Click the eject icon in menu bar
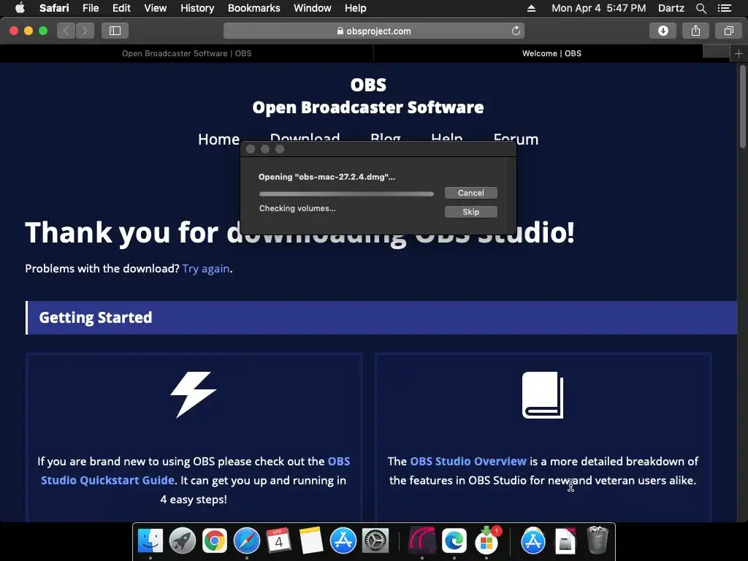The height and width of the screenshot is (561, 748). 531,8
